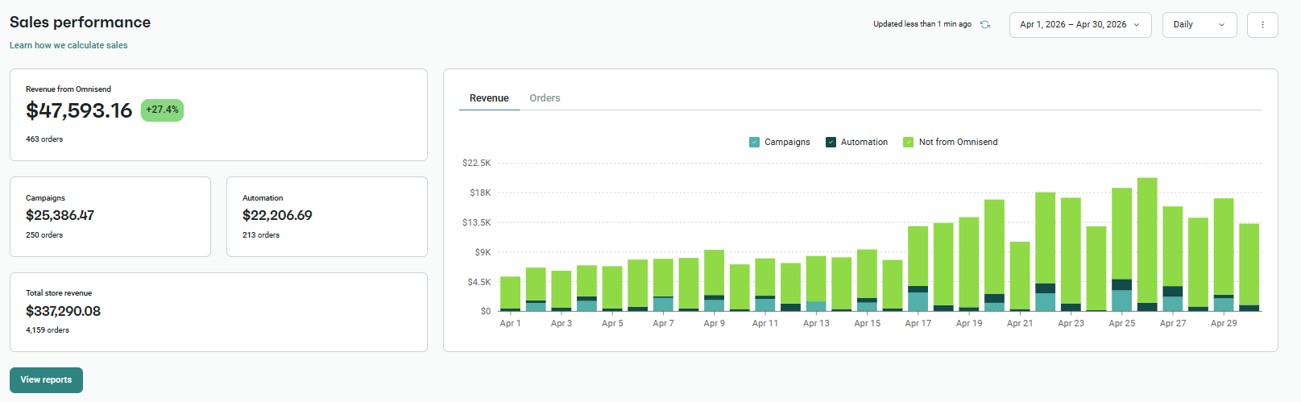Click the View reports button

coord(46,380)
